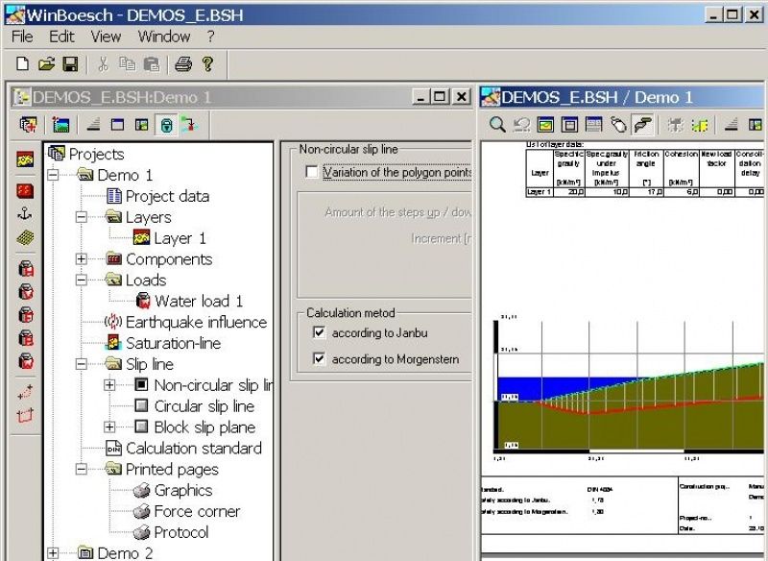
Task: Open a file with the folder icon
Action: tap(46, 63)
